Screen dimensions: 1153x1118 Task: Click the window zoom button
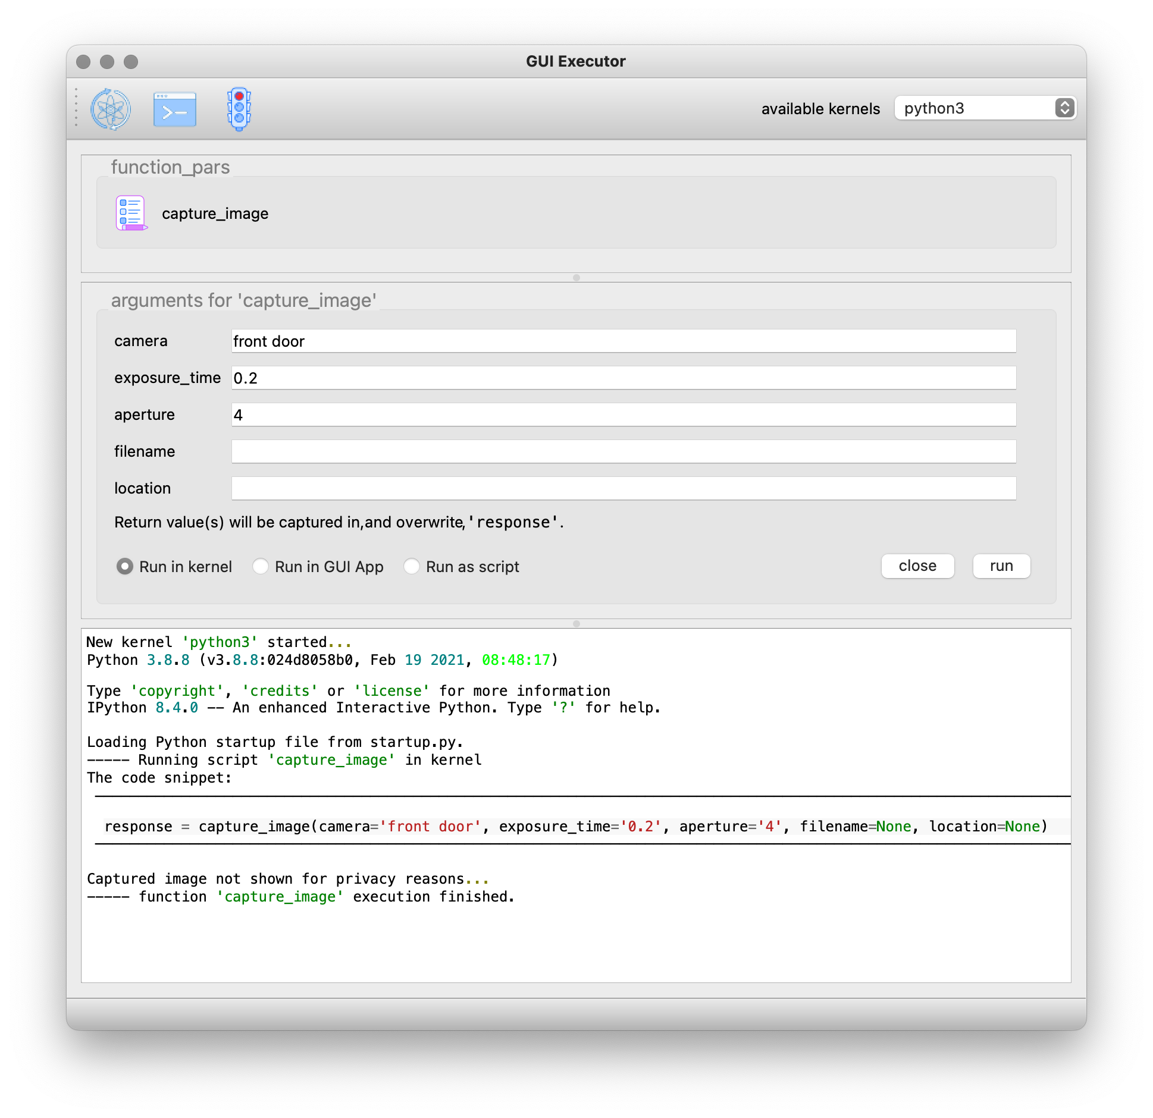[131, 62]
